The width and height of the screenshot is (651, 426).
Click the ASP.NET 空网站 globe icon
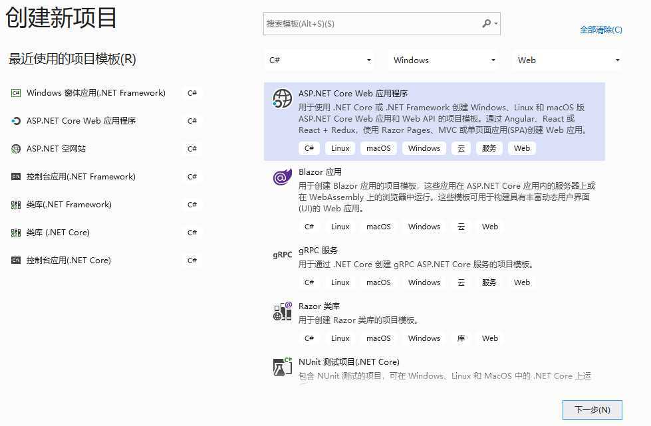[16, 148]
